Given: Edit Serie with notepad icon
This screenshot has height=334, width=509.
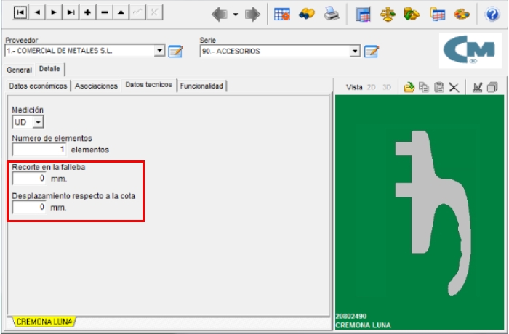Looking at the screenshot, I should tap(372, 52).
